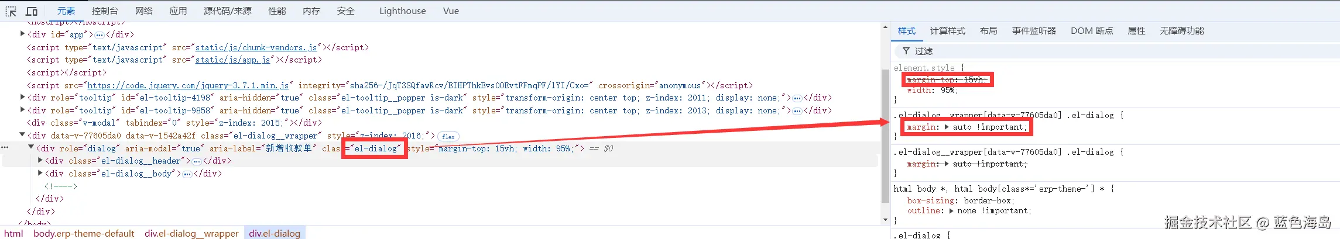Expand the el-tooltip-4198 div node
The width and height of the screenshot is (1340, 239).
click(22, 98)
